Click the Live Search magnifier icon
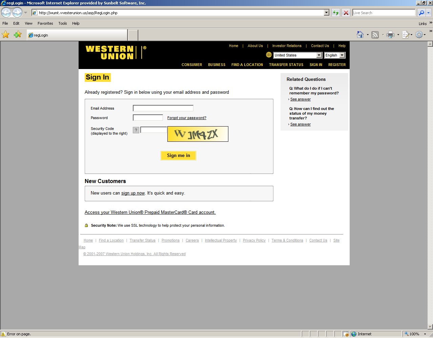Screen dimensions: 433x338 pos(421,13)
